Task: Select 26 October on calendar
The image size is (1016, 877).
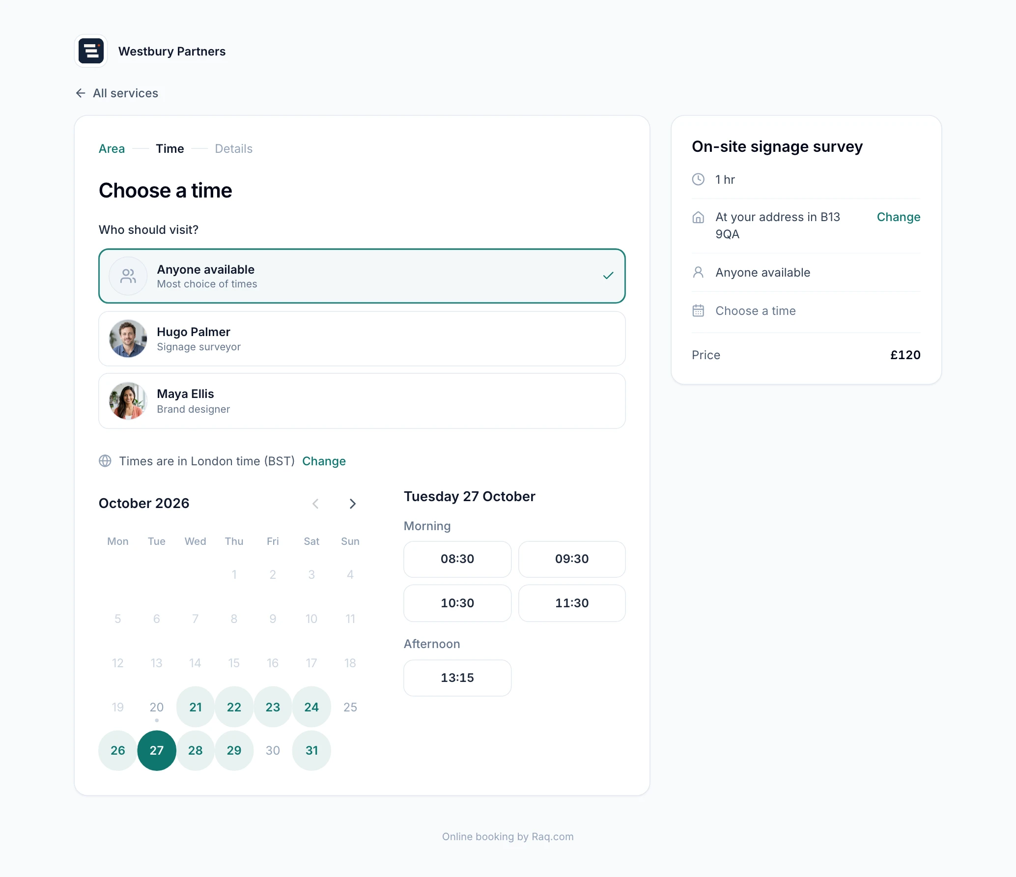Action: pyautogui.click(x=118, y=750)
